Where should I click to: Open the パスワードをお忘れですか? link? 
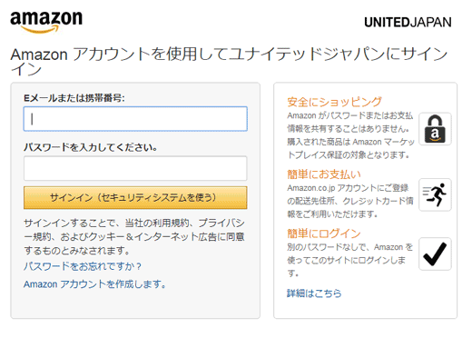pos(83,266)
